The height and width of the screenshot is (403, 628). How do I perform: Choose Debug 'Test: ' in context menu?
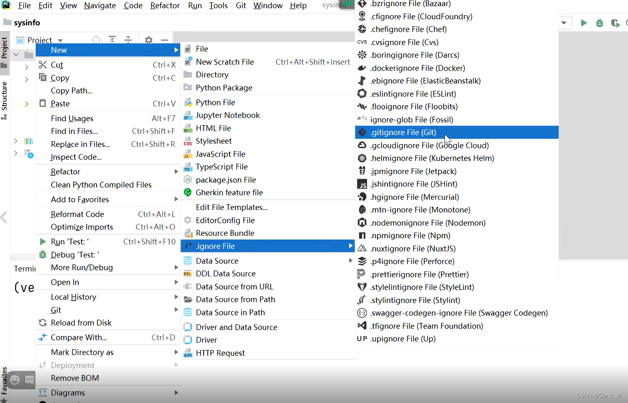[108, 255]
